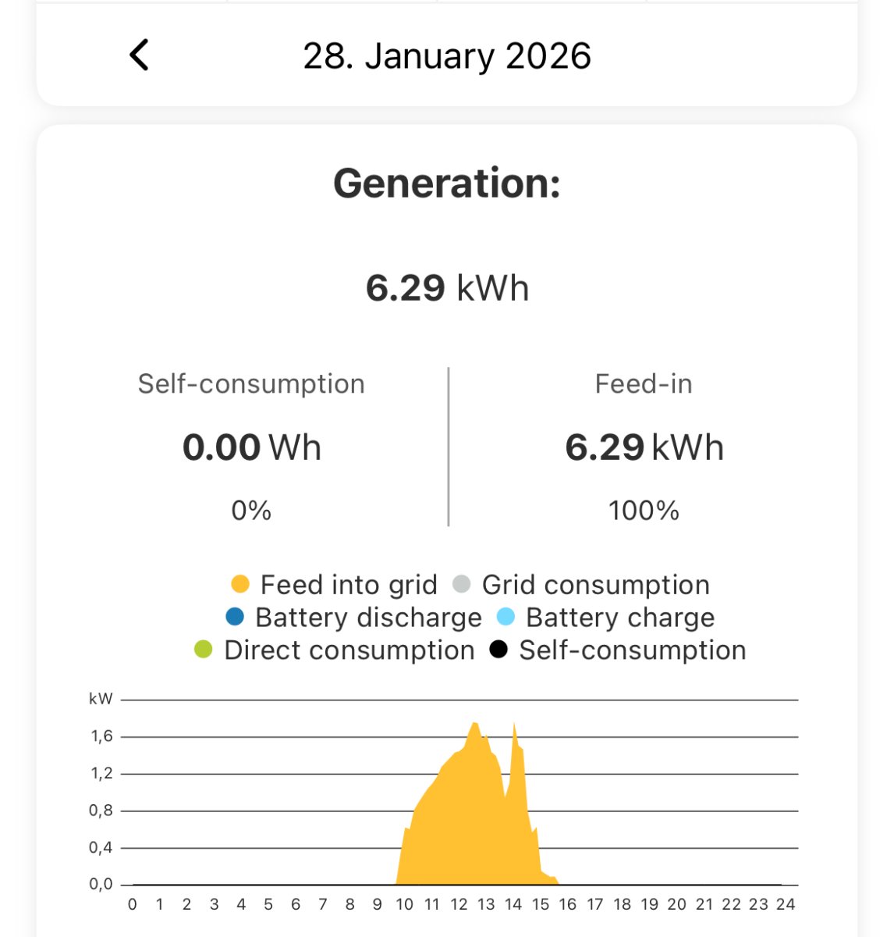This screenshot has height=937, width=894.
Task: Click the green Direct consumption dot
Action: [x=204, y=650]
